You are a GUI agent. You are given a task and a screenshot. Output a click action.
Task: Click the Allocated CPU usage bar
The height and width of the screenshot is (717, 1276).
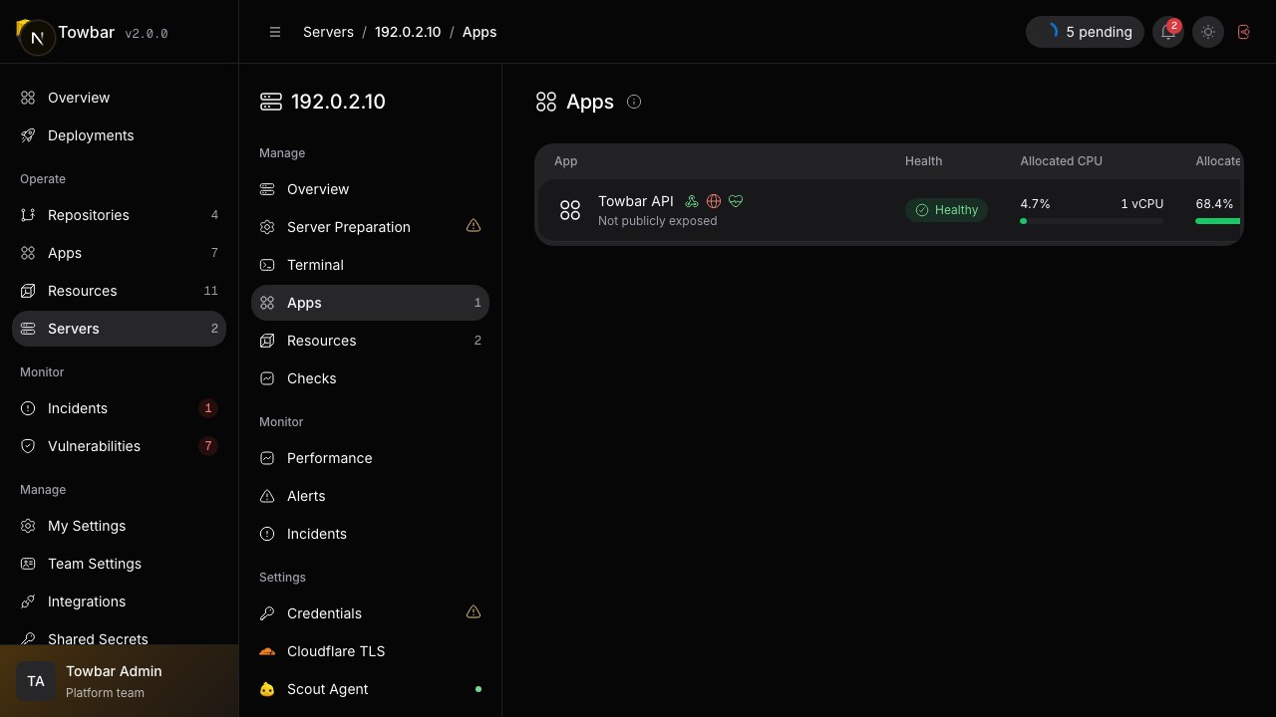[x=1092, y=221]
